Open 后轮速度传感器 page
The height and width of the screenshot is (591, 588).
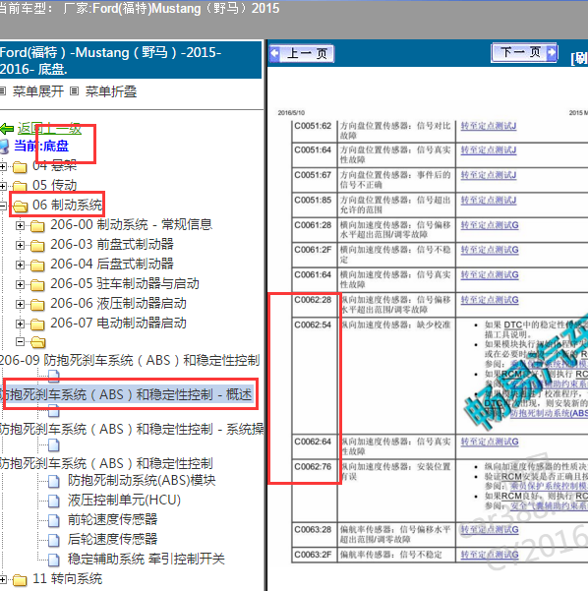112,539
